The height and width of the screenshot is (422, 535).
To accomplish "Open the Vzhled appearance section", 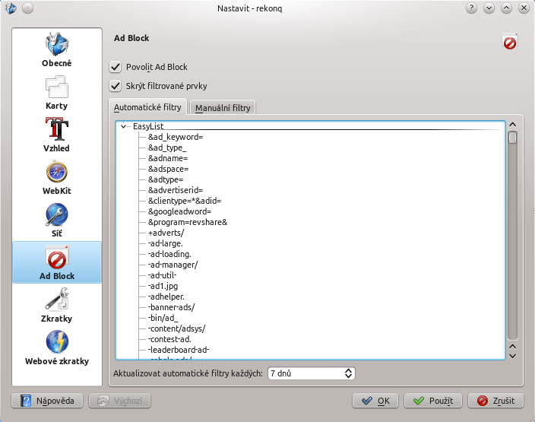I will (x=57, y=135).
